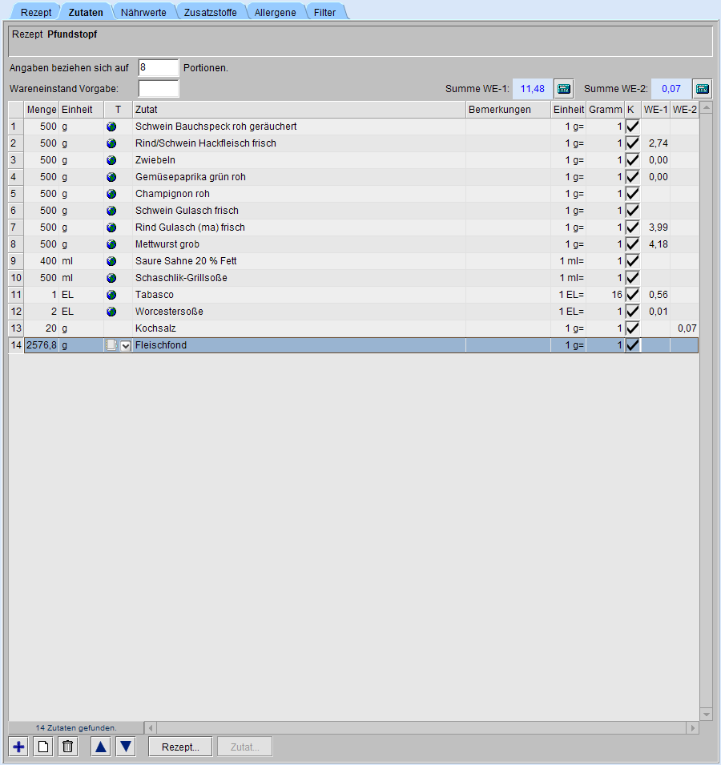The width and height of the screenshot is (721, 765).
Task: Click globe icon in Tabasco row
Action: click(x=111, y=295)
